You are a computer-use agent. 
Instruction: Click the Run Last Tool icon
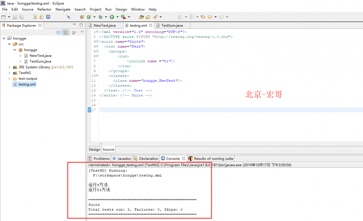[x=123, y=17]
